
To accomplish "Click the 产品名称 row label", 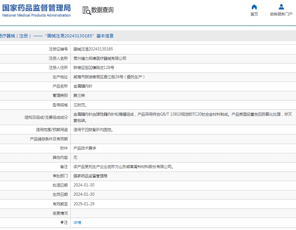I will pos(60,86).
